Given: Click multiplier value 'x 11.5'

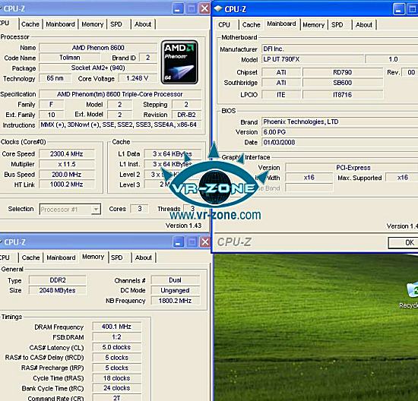Looking at the screenshot, I should pos(67,164).
